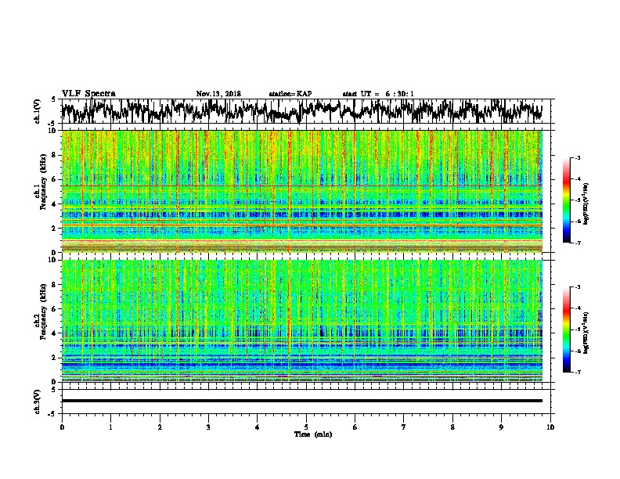The height and width of the screenshot is (479, 620).
Task: Click the ch.1 voltage waveform trace
Action: [x=301, y=111]
